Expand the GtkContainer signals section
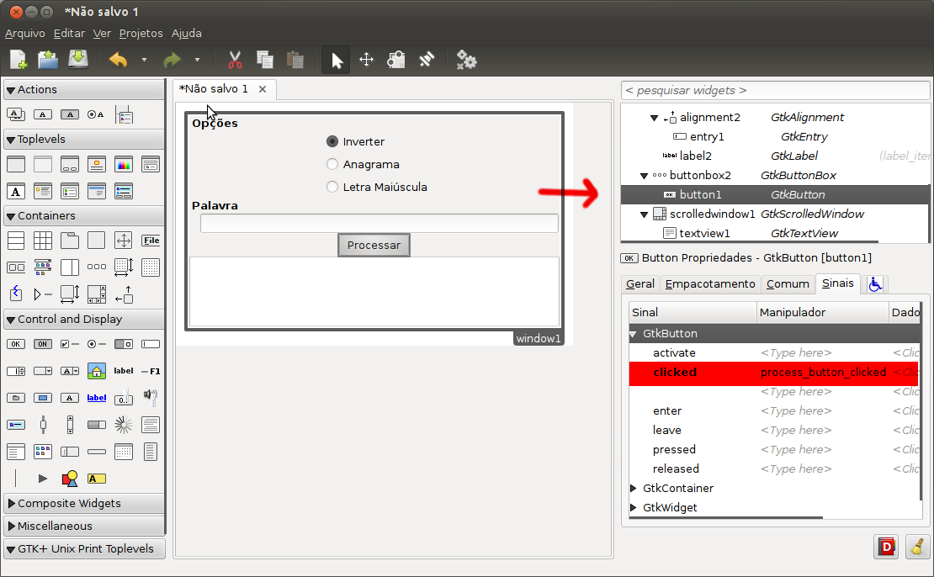934x577 pixels. click(x=633, y=488)
